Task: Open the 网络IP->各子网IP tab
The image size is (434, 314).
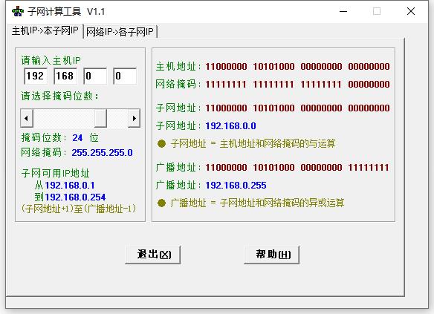Action: point(120,32)
